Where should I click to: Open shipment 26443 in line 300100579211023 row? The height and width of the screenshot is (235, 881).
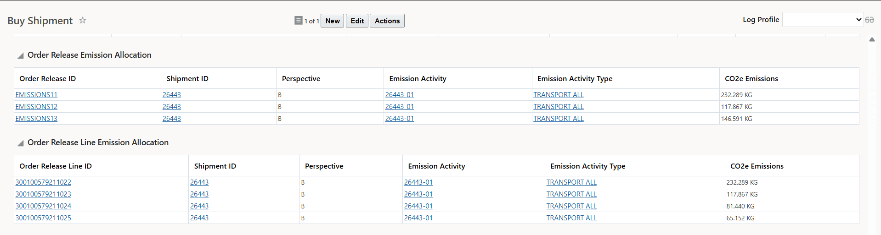199,194
